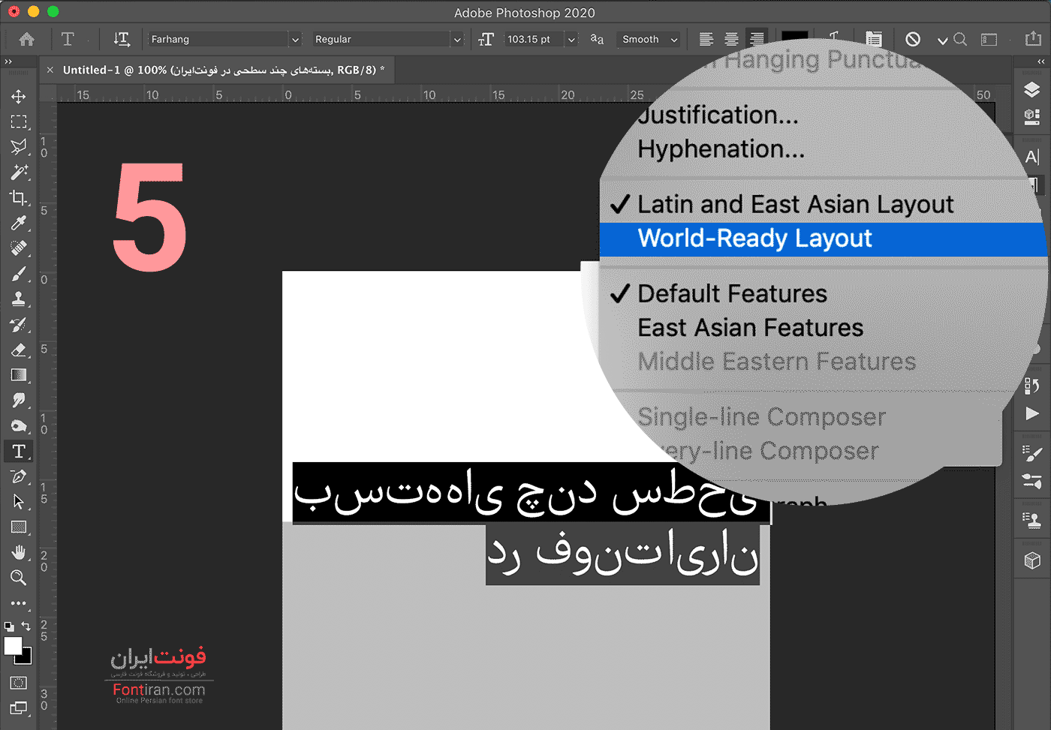1051x730 pixels.
Task: Expand the Smooth anti-aliasing dropdown
Action: [x=650, y=40]
